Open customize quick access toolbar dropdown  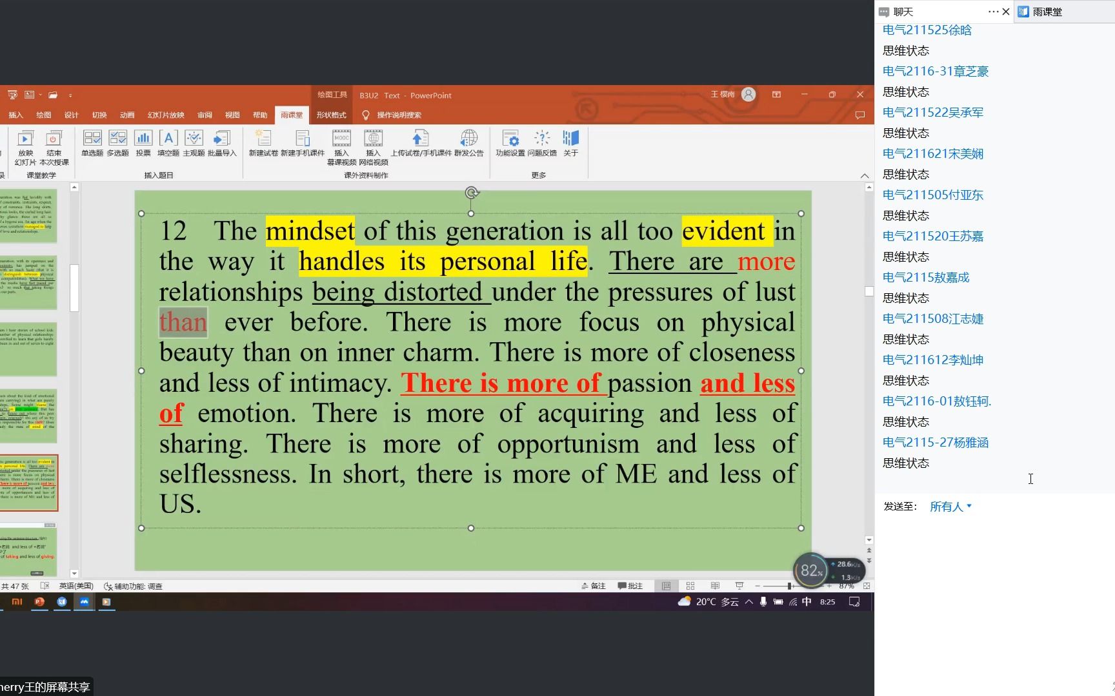(x=70, y=95)
